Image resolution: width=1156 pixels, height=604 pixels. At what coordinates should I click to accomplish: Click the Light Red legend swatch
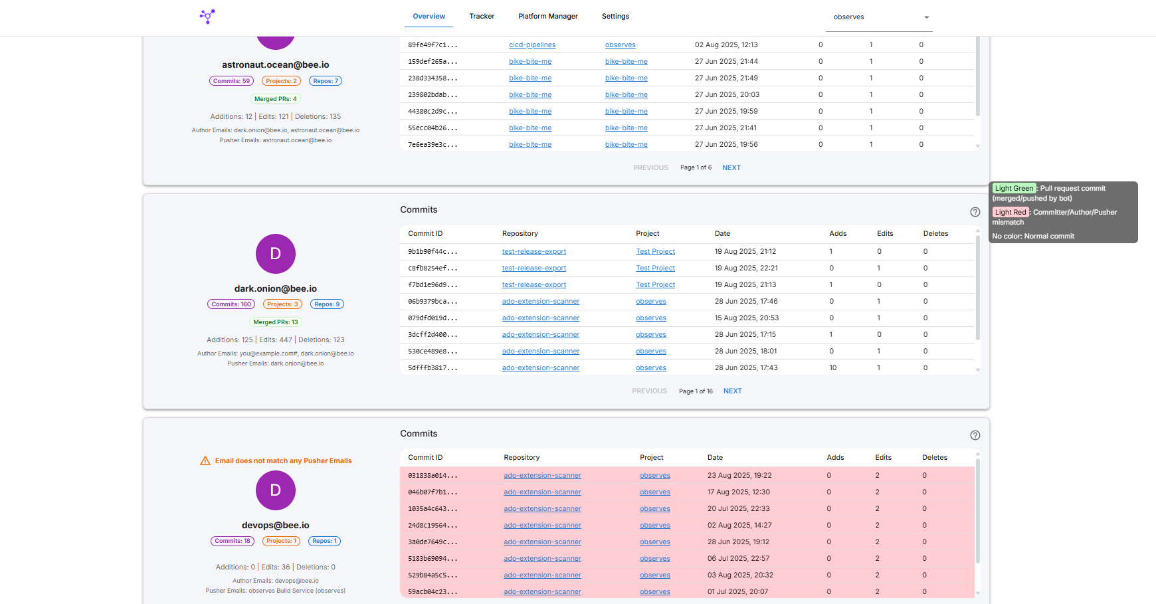pyautogui.click(x=1010, y=213)
